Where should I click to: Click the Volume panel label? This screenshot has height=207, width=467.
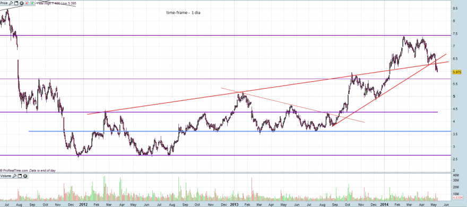(6, 176)
